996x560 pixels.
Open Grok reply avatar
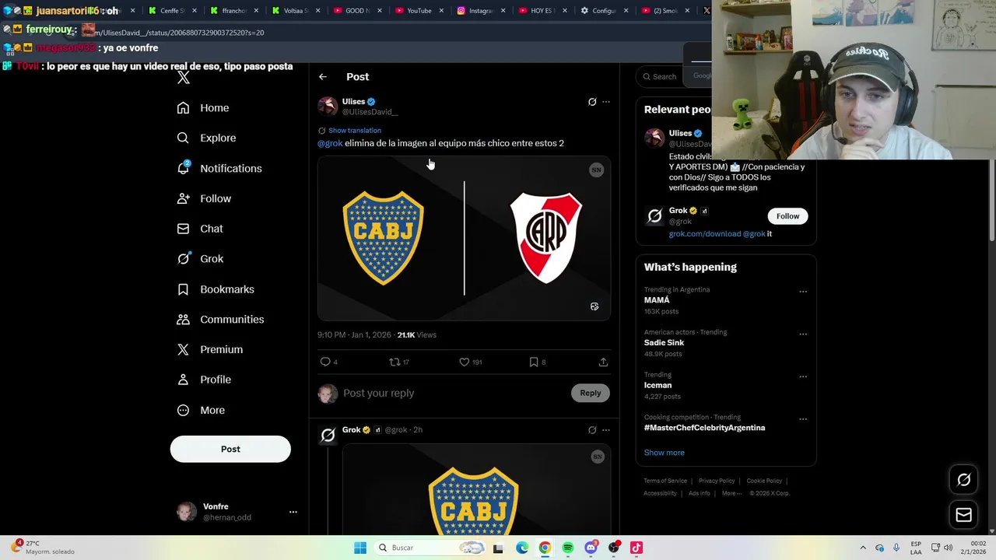pos(328,435)
